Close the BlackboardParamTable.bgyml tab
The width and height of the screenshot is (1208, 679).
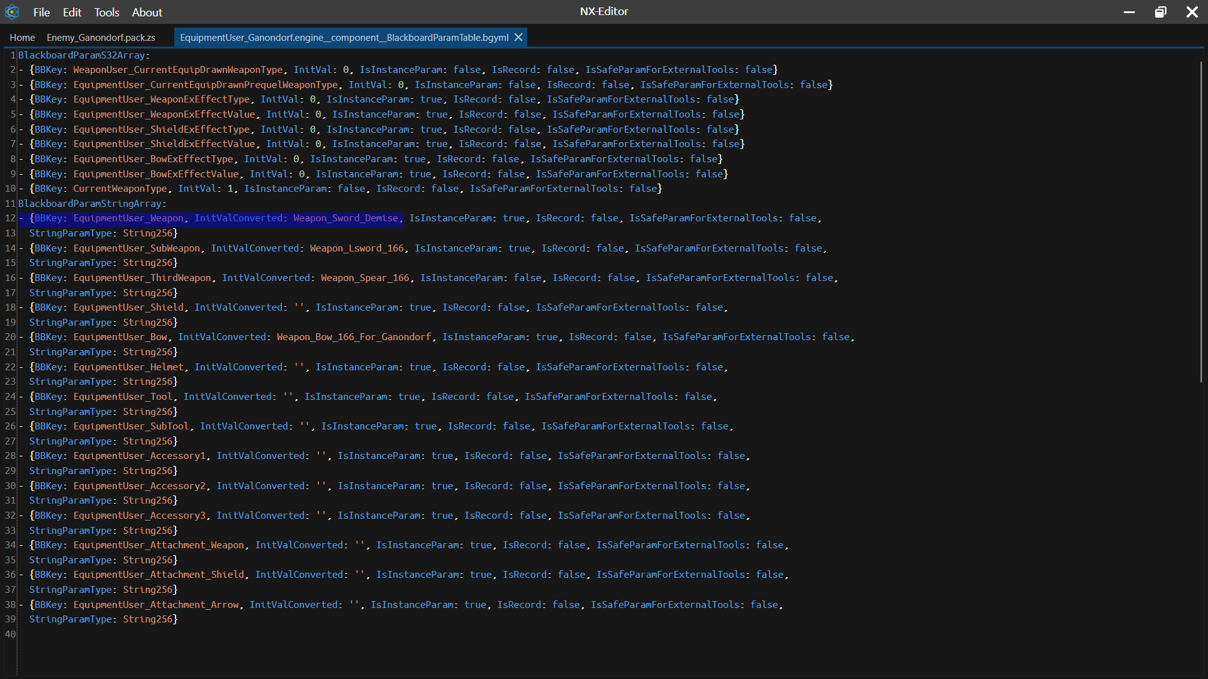[518, 38]
